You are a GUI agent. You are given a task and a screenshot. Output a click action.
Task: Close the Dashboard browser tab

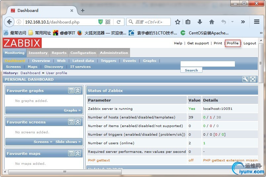(x=72, y=11)
